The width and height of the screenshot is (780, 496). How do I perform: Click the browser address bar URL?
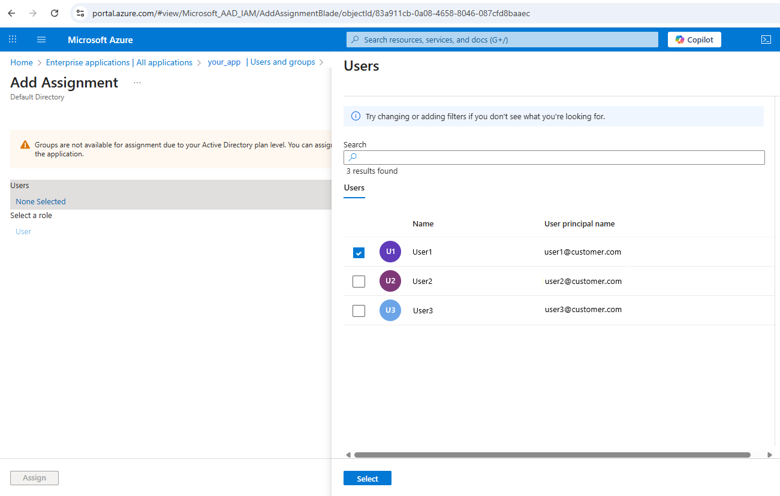coord(311,13)
